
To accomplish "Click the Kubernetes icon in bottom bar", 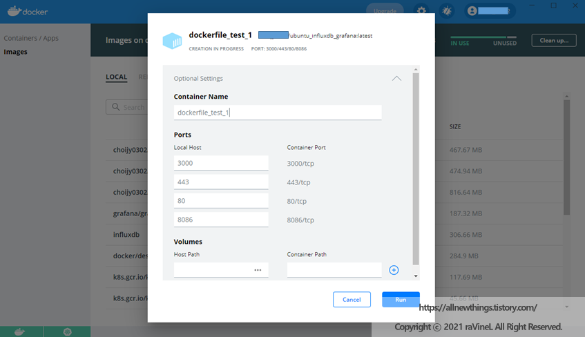I will tap(67, 331).
